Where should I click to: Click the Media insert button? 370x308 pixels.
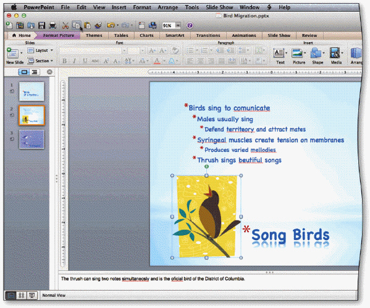[x=336, y=56]
